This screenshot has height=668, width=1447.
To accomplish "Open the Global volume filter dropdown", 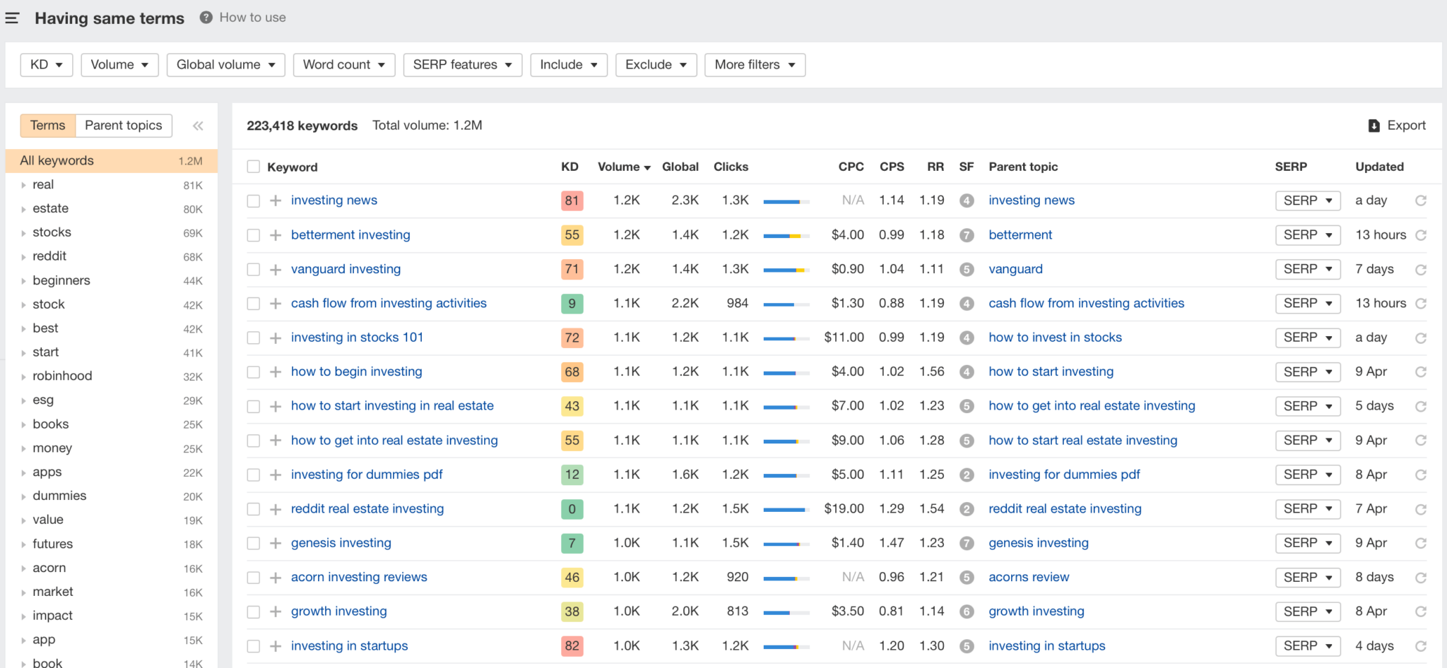I will coord(226,65).
